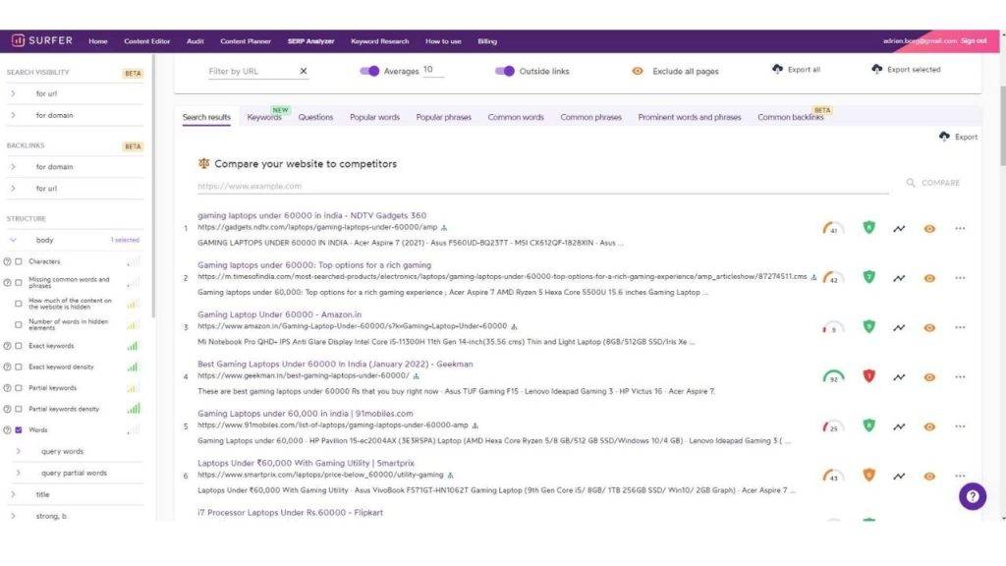The width and height of the screenshot is (1006, 566).
Task: Toggle the Averages switch
Action: pos(369,71)
